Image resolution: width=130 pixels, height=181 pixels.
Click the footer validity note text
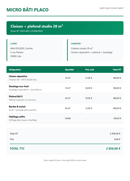tap(65, 160)
